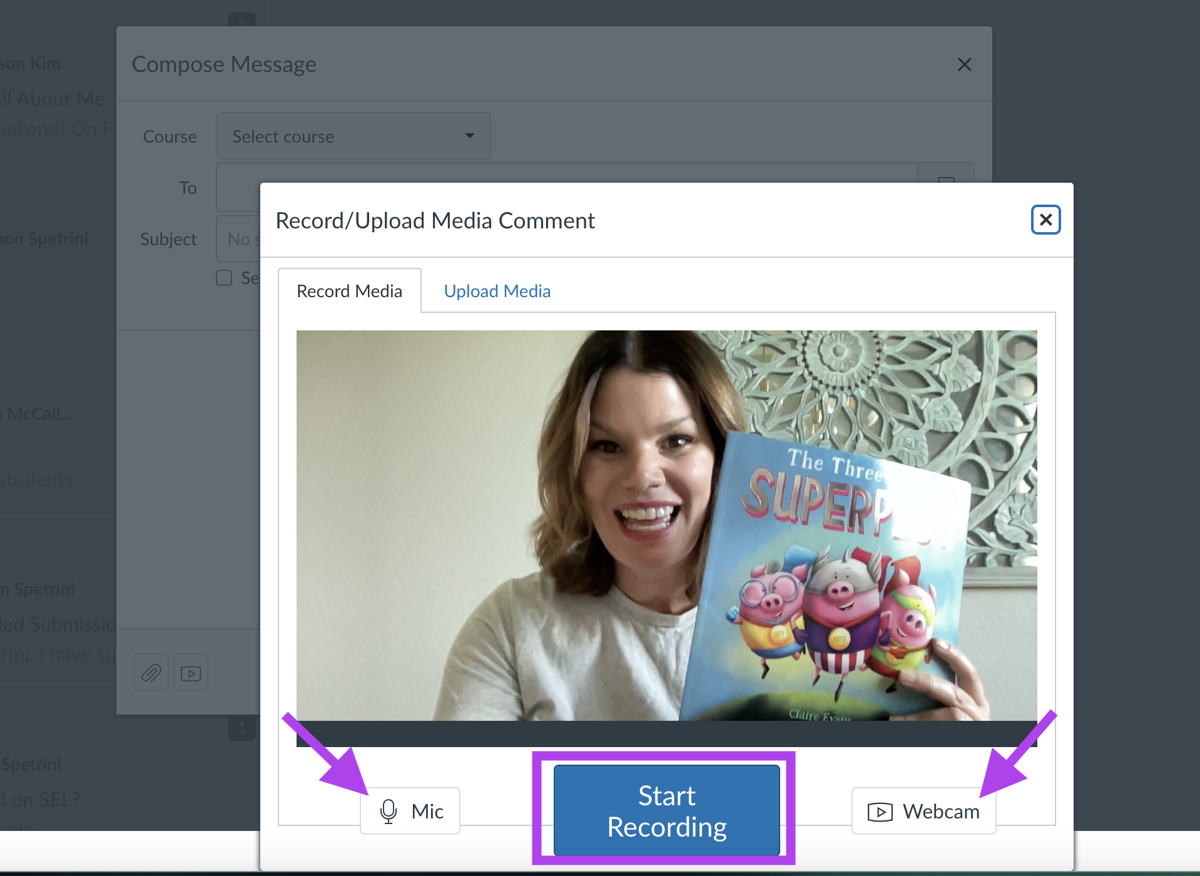The image size is (1200, 876).
Task: Select the Record Media tab
Action: click(349, 291)
